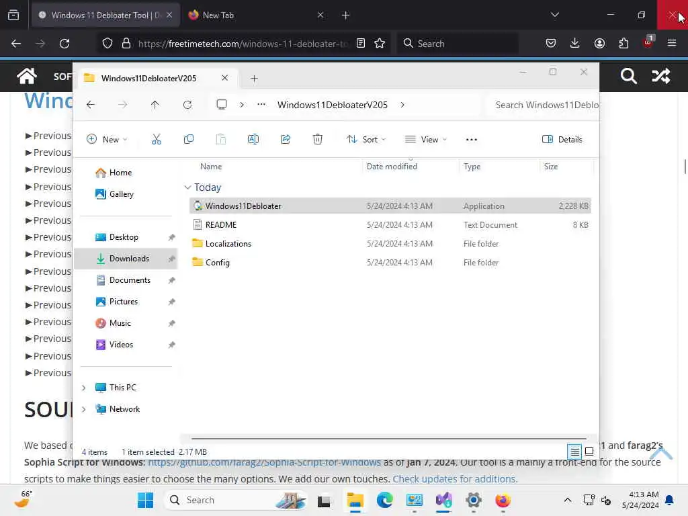688x516 pixels.
Task: Open the New dropdown in Explorer
Action: pyautogui.click(x=107, y=140)
